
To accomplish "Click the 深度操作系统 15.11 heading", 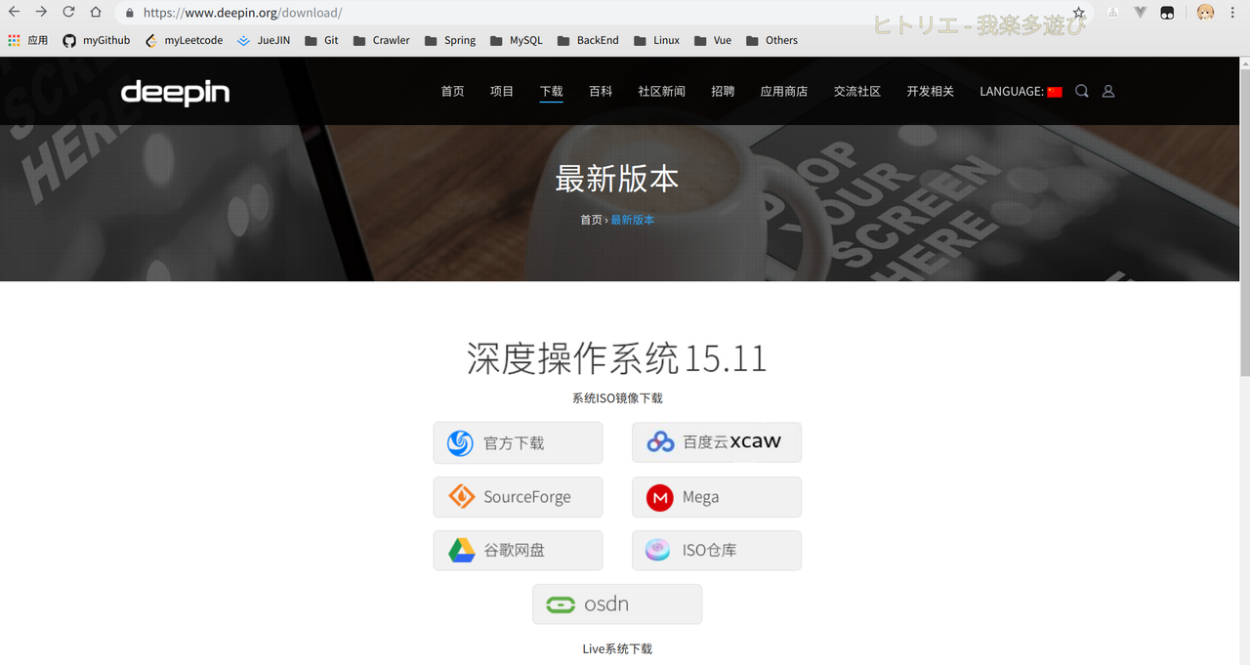I will [x=617, y=358].
